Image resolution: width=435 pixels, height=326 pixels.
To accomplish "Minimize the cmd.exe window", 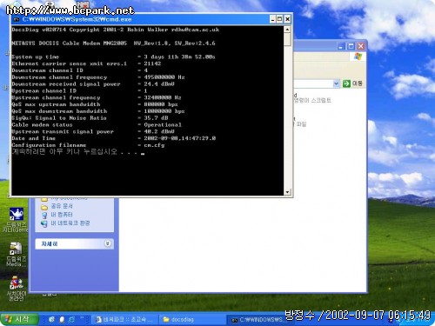I will tap(272, 19).
